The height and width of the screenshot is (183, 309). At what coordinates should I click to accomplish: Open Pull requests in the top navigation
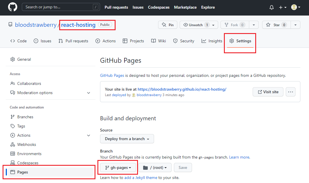point(116,7)
